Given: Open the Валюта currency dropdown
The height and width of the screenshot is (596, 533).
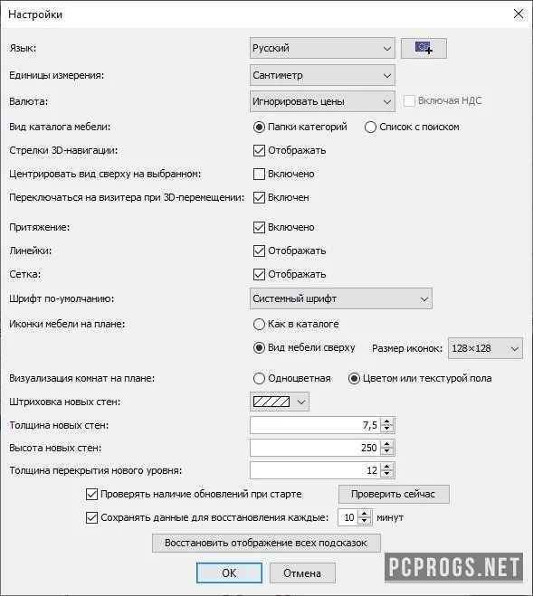Looking at the screenshot, I should [x=322, y=101].
